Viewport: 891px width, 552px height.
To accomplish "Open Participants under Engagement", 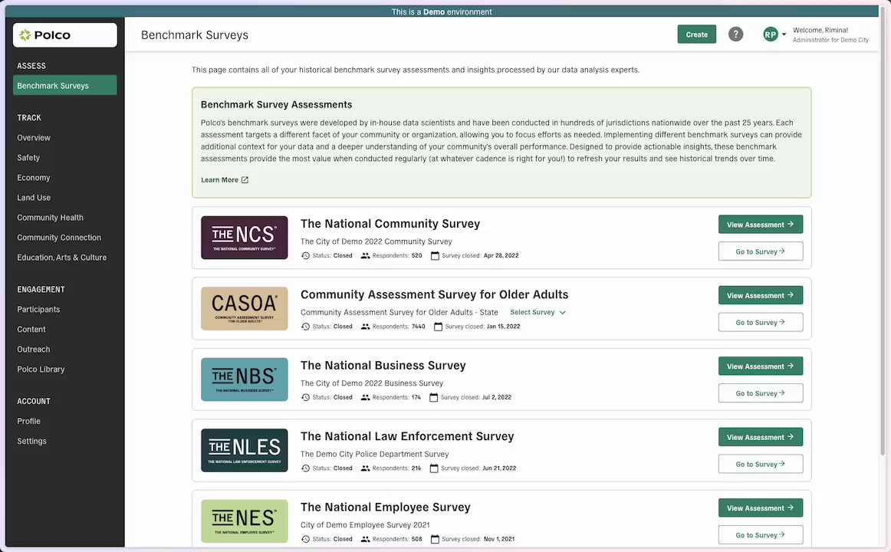I will pyautogui.click(x=38, y=310).
